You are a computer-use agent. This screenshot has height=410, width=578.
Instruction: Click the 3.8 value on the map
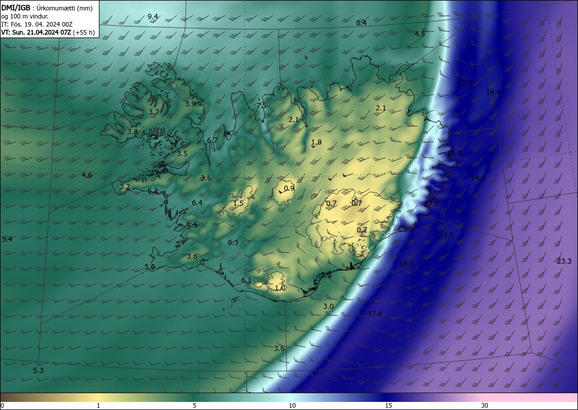point(132,132)
